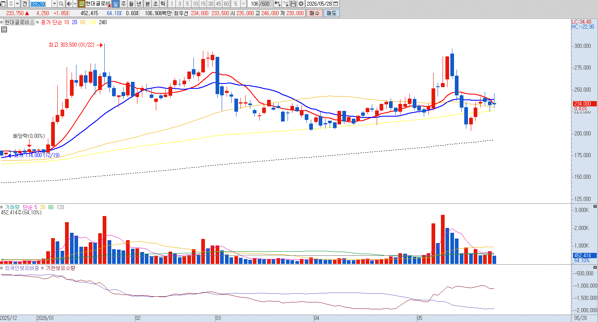
Task: Select the 10 moving average legend
Action: (x=67, y=23)
